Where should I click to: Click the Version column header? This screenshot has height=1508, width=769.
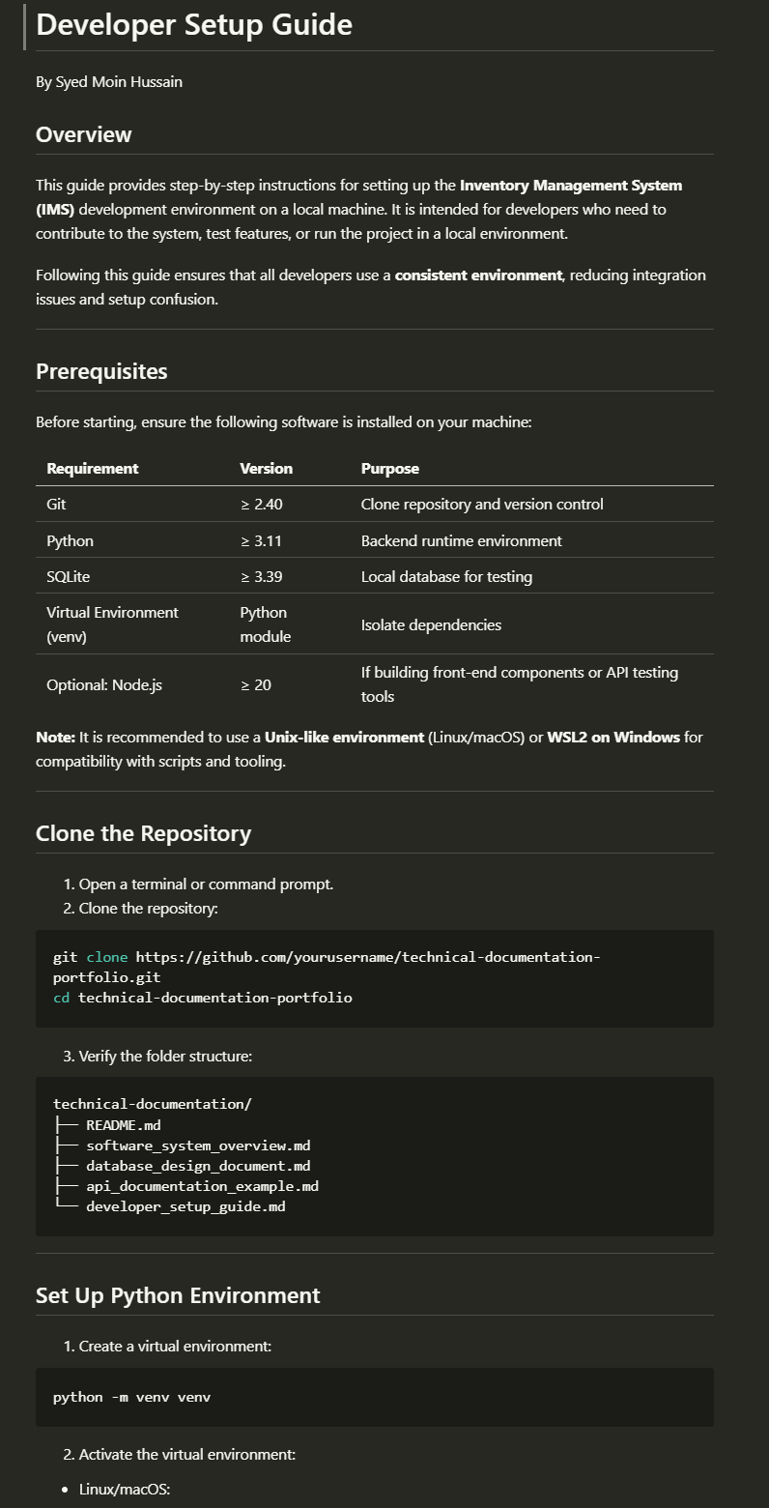(266, 468)
